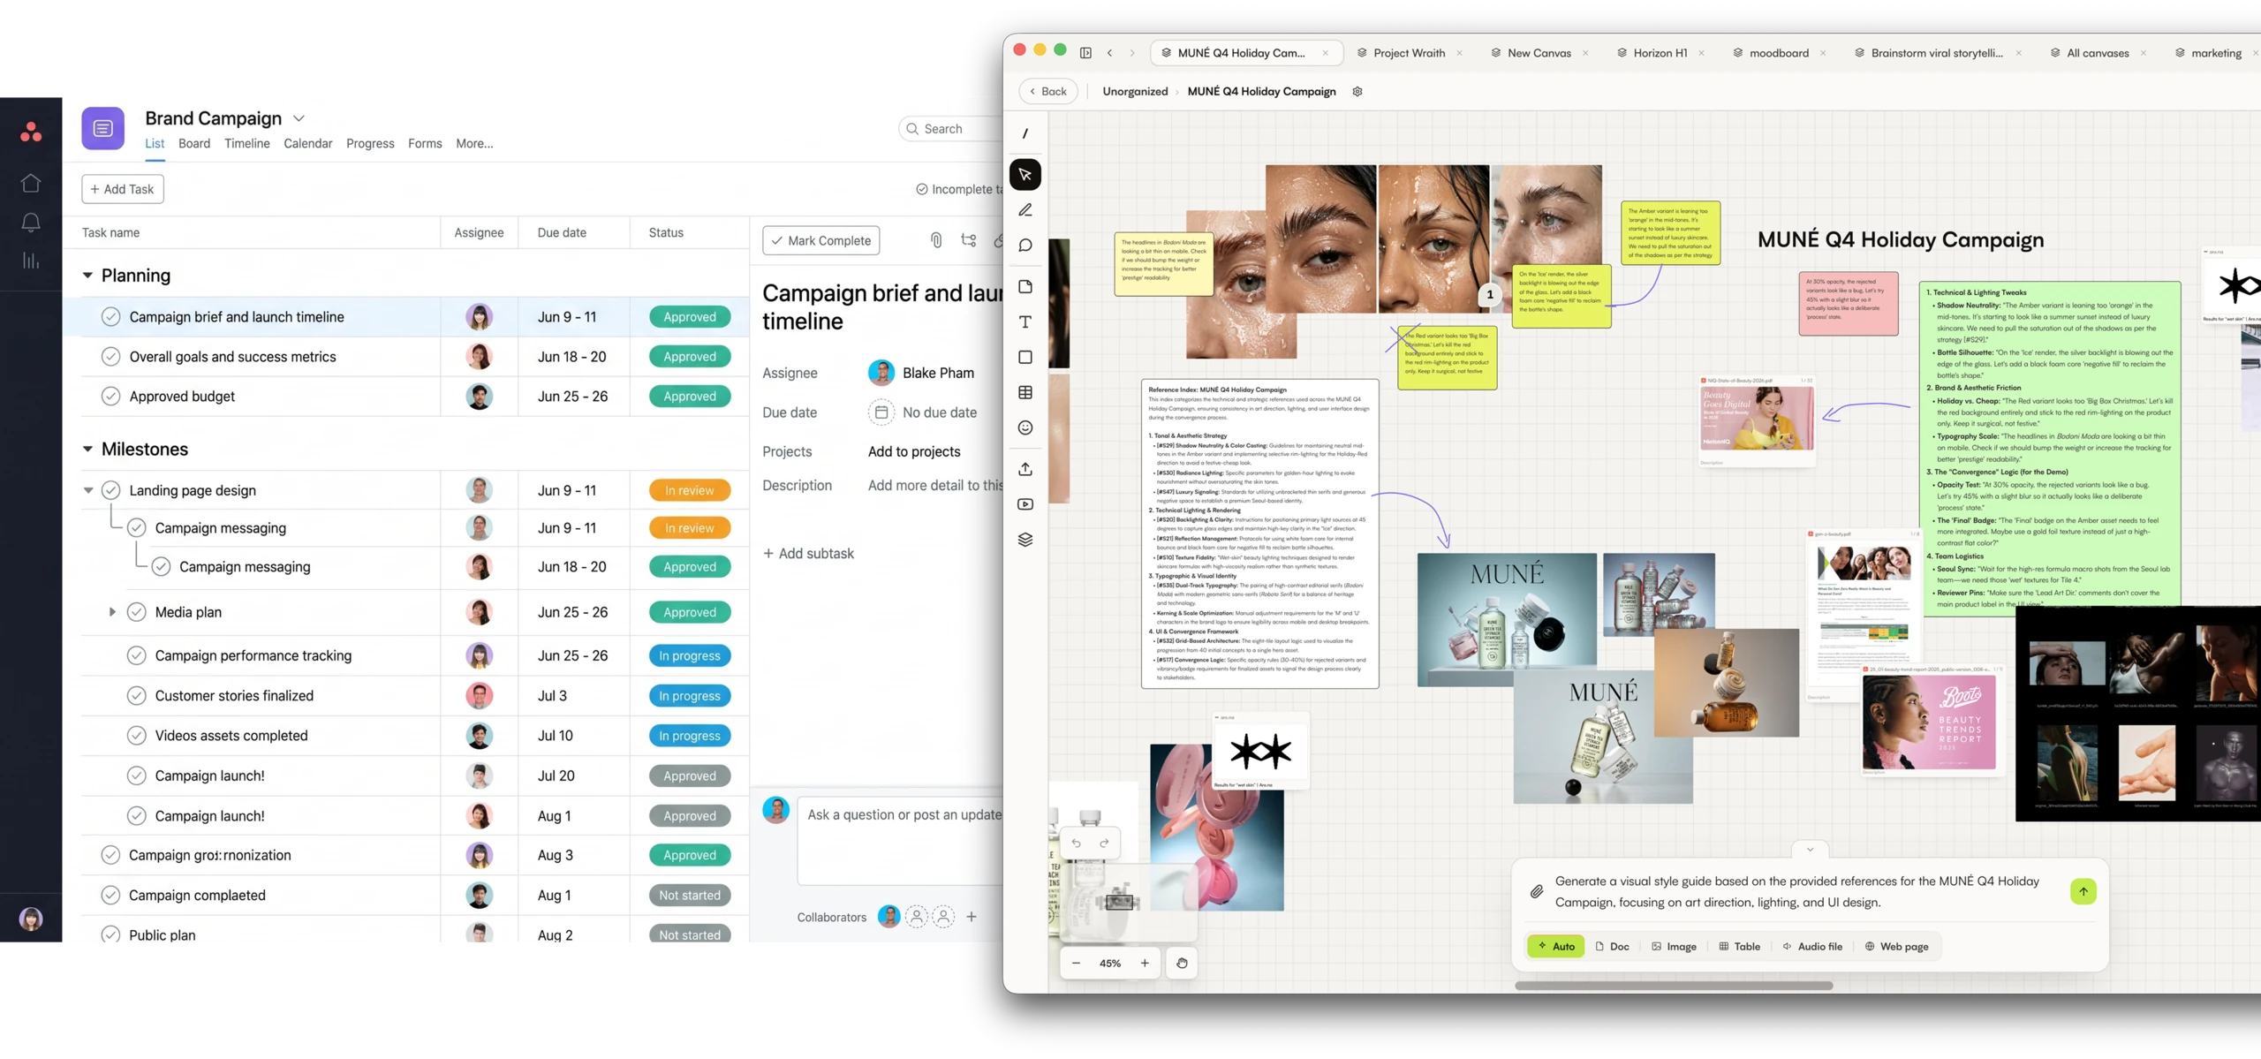2261x1059 pixels.
Task: Click due date calendar icon
Action: click(x=881, y=412)
